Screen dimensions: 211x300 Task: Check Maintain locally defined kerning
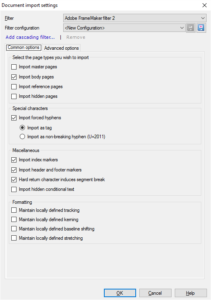coord(14,220)
